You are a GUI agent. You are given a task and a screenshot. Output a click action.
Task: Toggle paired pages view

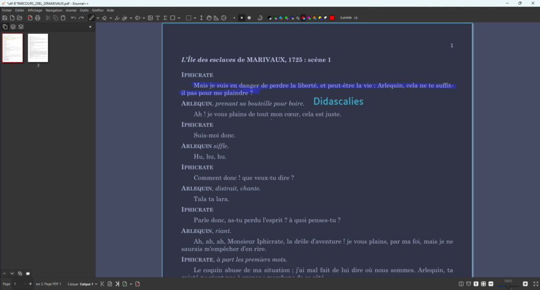click(x=461, y=284)
